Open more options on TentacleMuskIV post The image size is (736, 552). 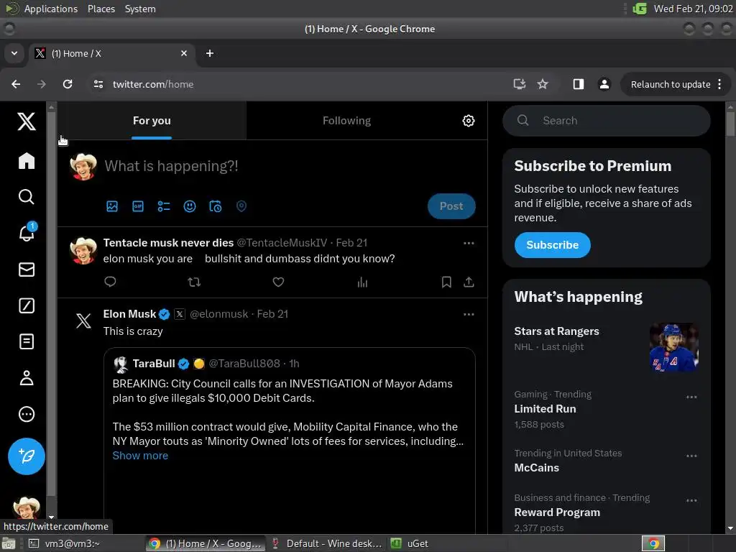469,243
